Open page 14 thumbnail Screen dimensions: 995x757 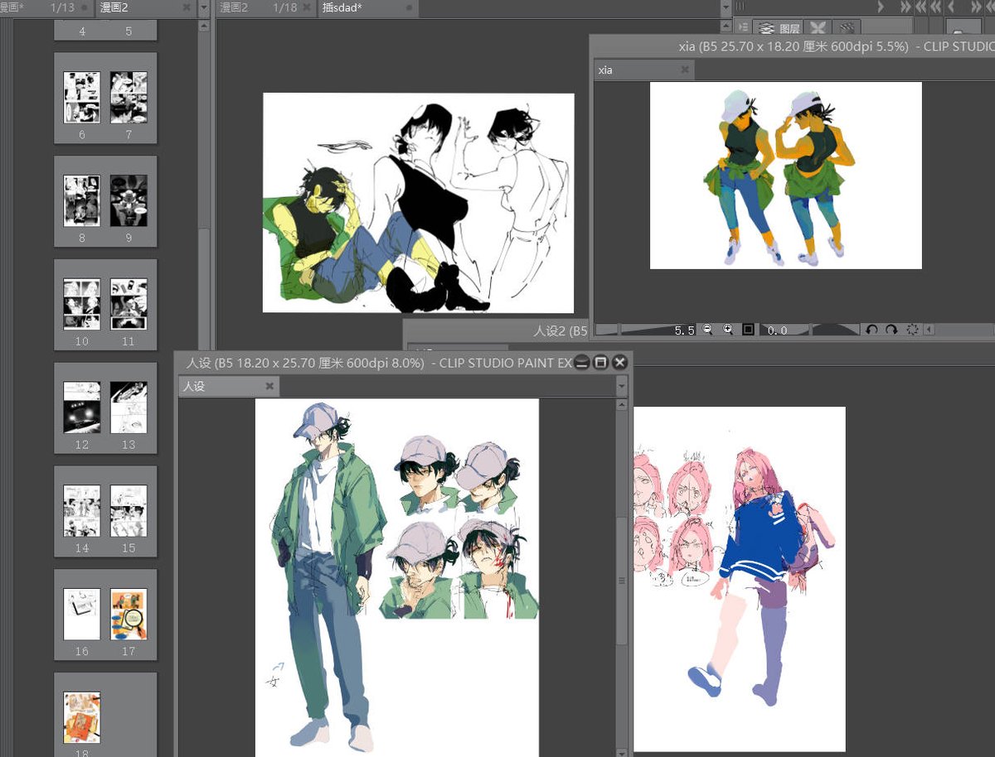82,510
